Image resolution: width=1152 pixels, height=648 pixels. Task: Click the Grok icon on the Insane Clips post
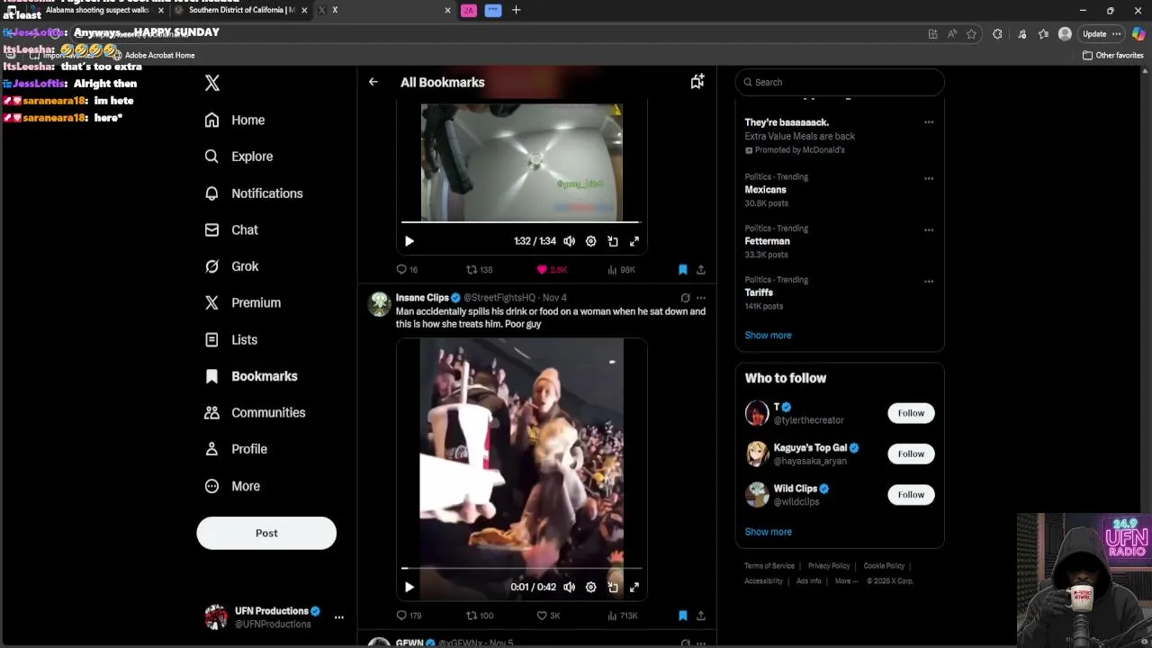[685, 298]
